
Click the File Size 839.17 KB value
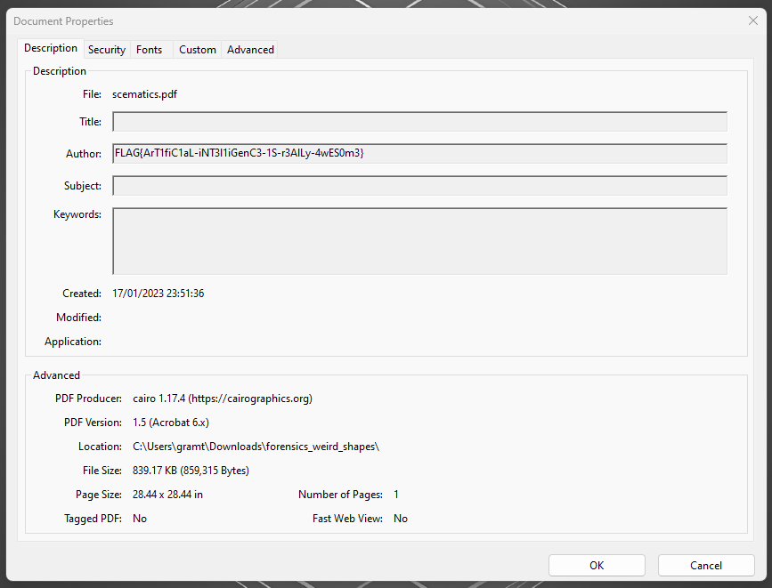(x=191, y=471)
